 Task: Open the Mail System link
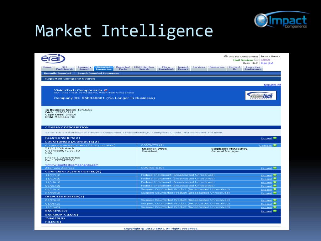(x=243, y=60)
